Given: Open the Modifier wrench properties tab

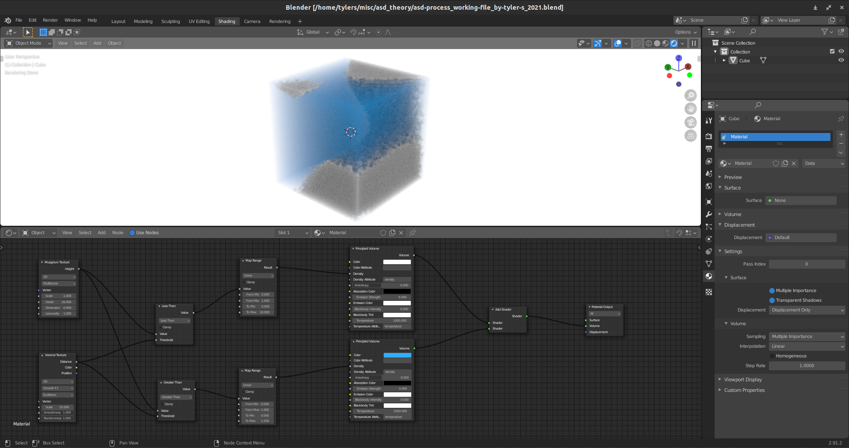Looking at the screenshot, I should coord(709,214).
